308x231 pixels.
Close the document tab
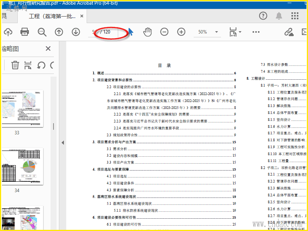82,16
